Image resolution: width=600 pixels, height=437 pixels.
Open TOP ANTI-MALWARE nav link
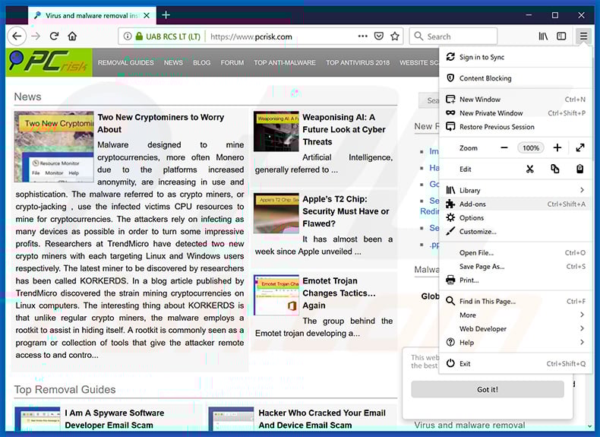(x=285, y=62)
